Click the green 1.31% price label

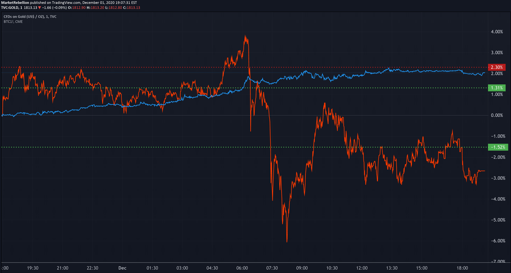(x=497, y=88)
